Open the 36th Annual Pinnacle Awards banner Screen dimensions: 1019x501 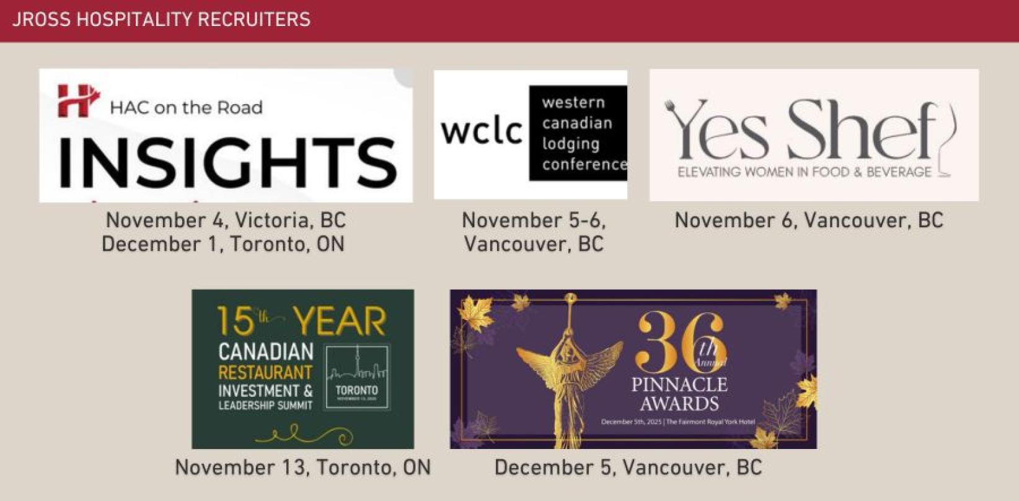pyautogui.click(x=633, y=369)
